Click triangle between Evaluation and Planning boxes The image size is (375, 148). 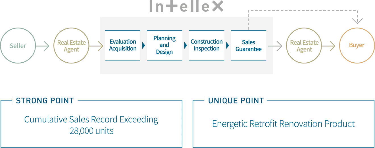point(144,45)
